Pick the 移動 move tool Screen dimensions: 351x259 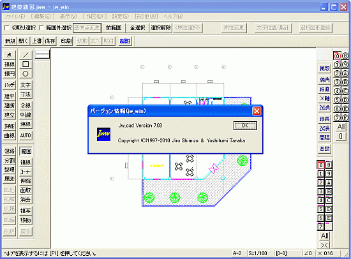26,220
